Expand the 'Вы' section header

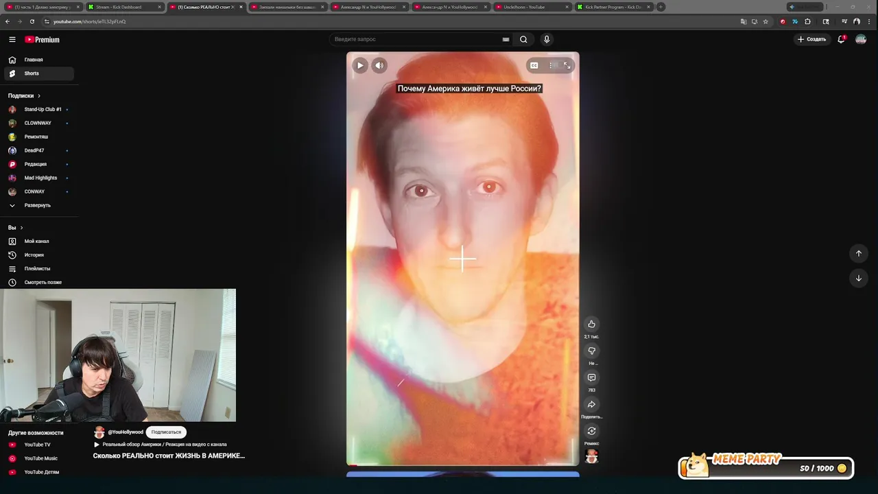pyautogui.click(x=16, y=227)
